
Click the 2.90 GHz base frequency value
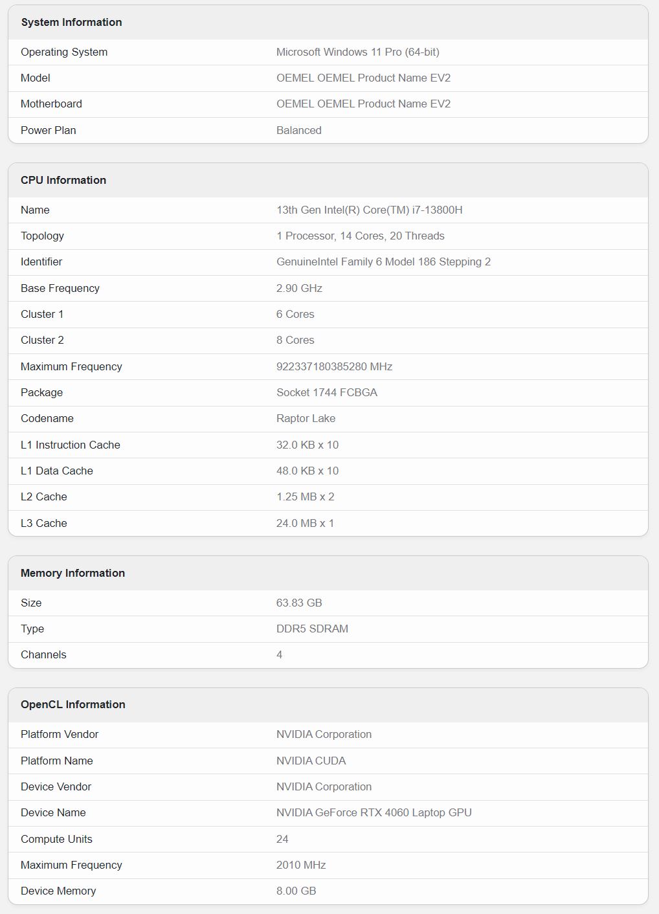coord(299,288)
